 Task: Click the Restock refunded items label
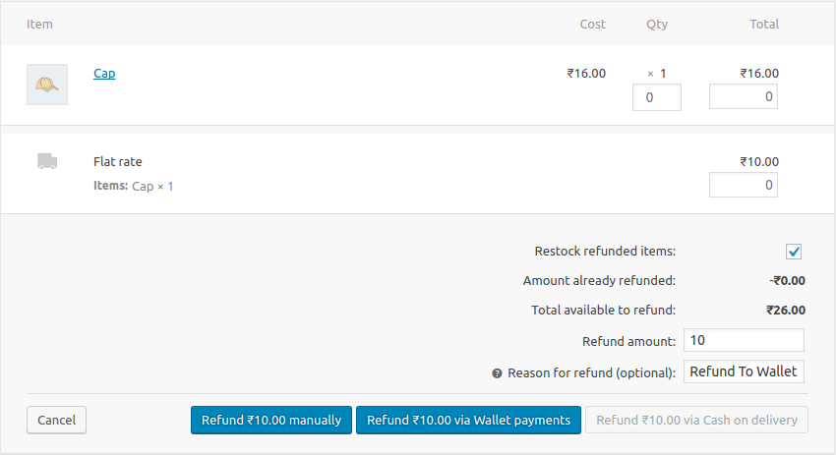(604, 251)
